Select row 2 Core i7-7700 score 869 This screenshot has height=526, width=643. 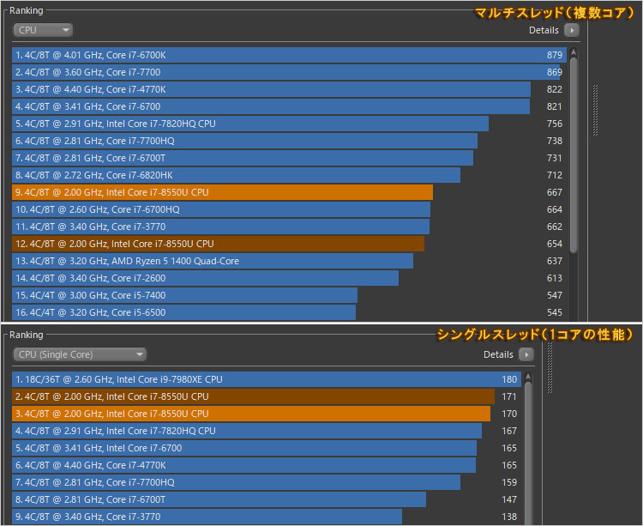pos(289,72)
